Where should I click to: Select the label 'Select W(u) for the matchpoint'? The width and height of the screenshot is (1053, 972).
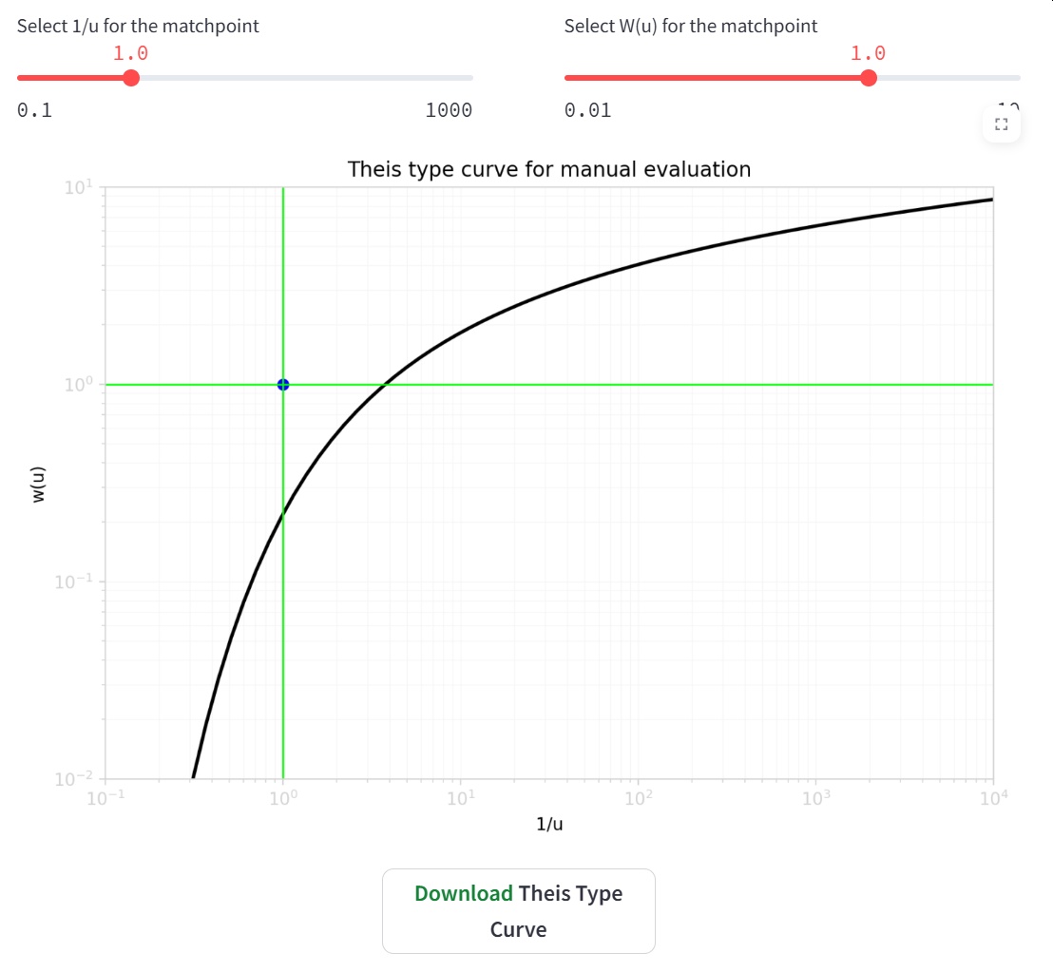pyautogui.click(x=691, y=26)
